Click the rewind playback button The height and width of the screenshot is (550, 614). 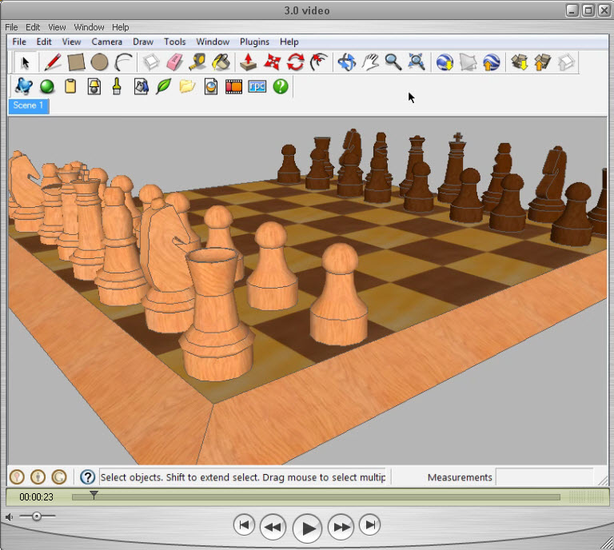tap(273, 526)
